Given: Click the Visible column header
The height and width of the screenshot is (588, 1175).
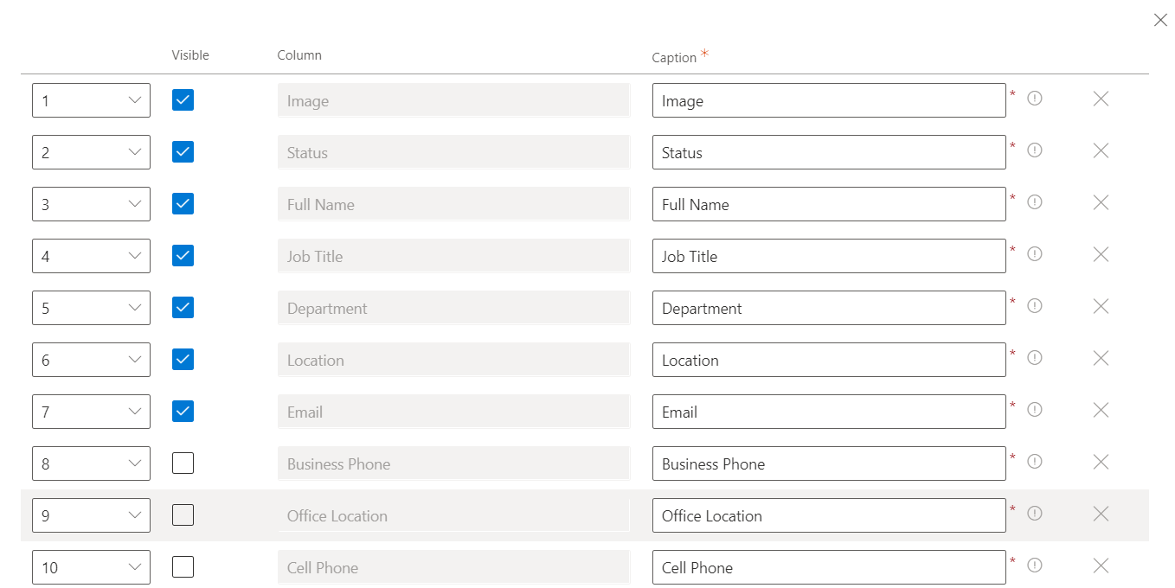Looking at the screenshot, I should 190,55.
